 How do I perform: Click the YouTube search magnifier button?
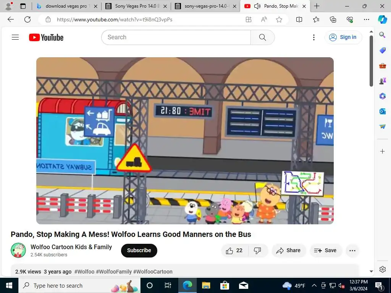(263, 37)
